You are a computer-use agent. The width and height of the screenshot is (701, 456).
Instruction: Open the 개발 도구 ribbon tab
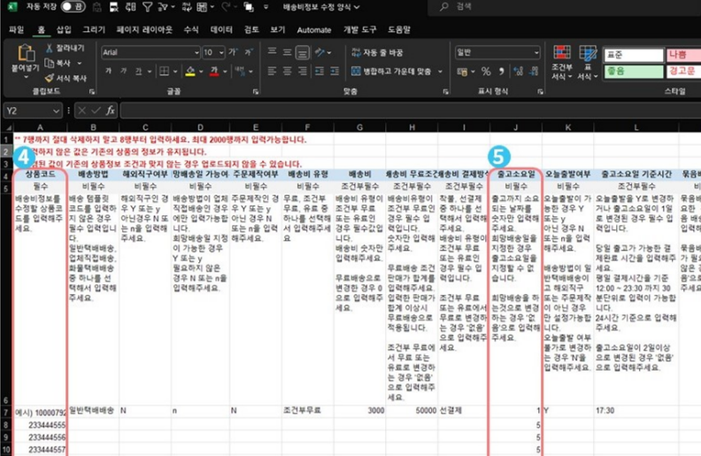(359, 29)
